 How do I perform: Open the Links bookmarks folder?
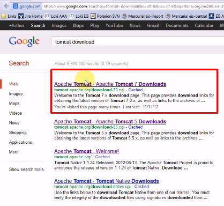(9, 16)
